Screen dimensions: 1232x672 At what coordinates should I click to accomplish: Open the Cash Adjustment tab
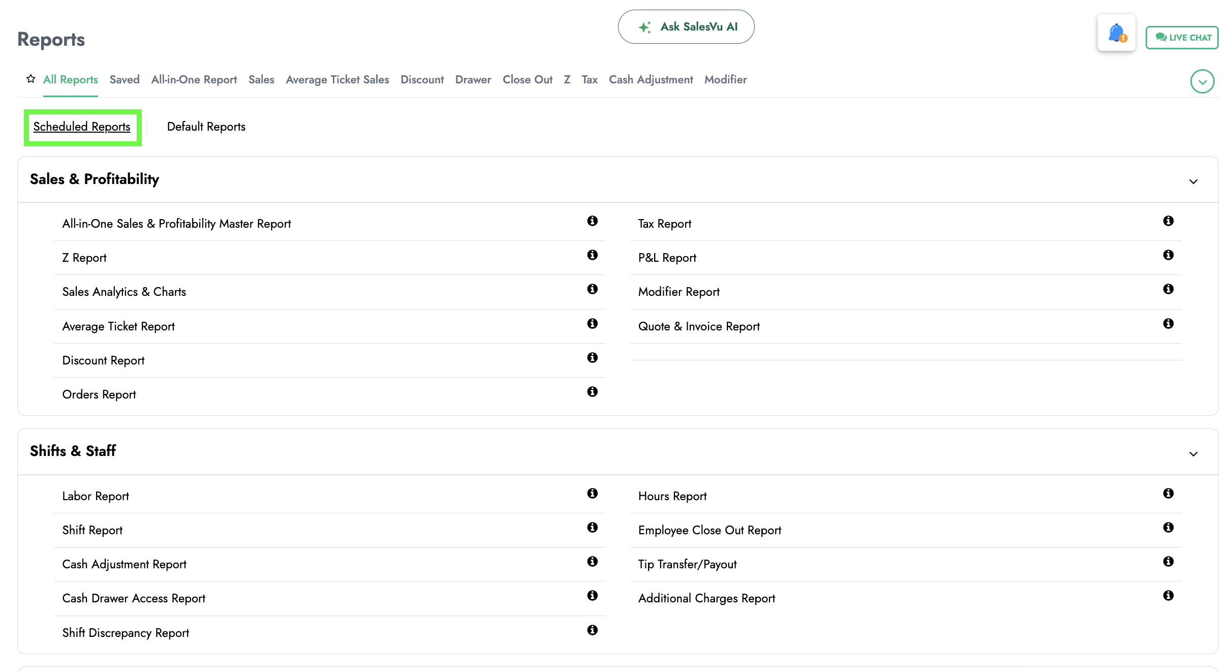[651, 80]
